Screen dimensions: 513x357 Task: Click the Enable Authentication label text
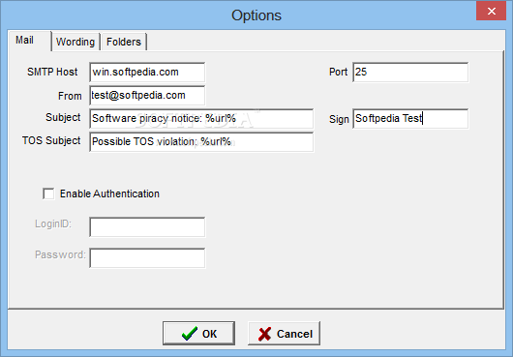tap(109, 193)
